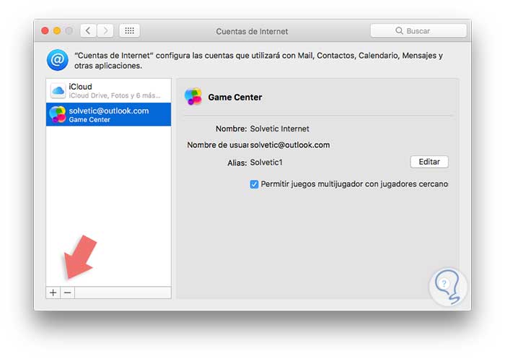Disable multiplayer games with nearby players
This screenshot has width=505, height=359.
tap(254, 184)
